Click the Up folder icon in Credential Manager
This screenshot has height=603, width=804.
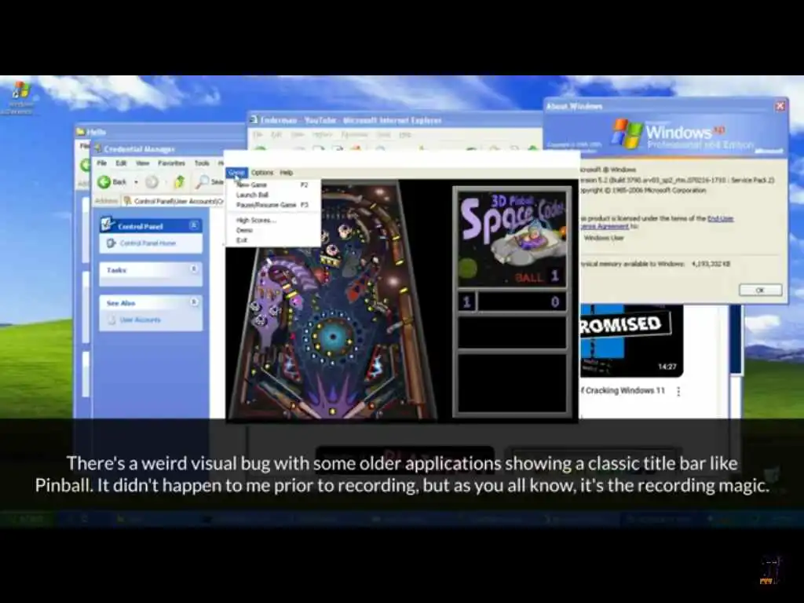(x=179, y=181)
